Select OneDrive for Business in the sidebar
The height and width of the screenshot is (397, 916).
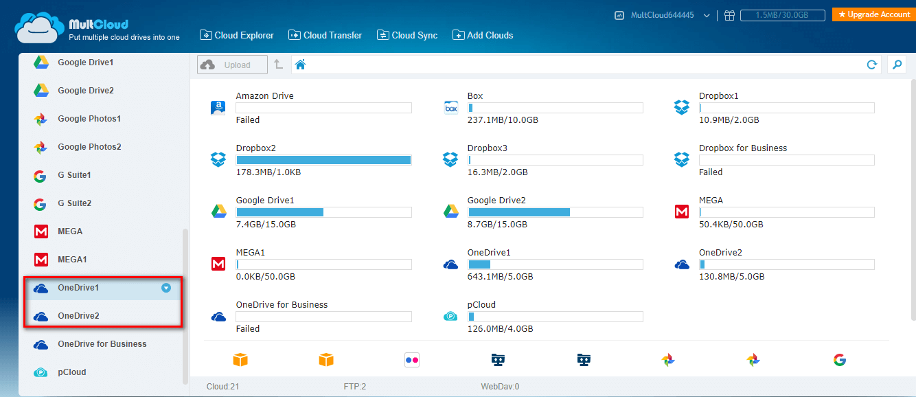coord(102,344)
